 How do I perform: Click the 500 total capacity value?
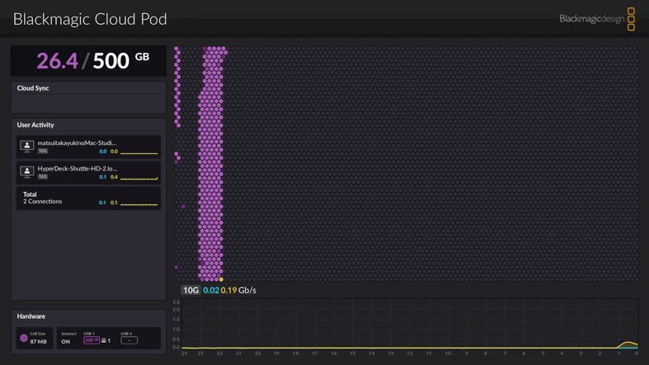111,61
